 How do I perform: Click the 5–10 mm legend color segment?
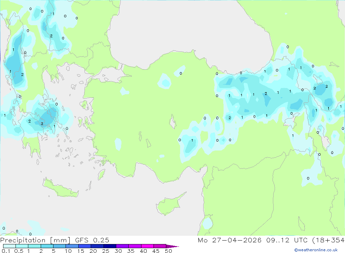pyautogui.click(x=60, y=246)
